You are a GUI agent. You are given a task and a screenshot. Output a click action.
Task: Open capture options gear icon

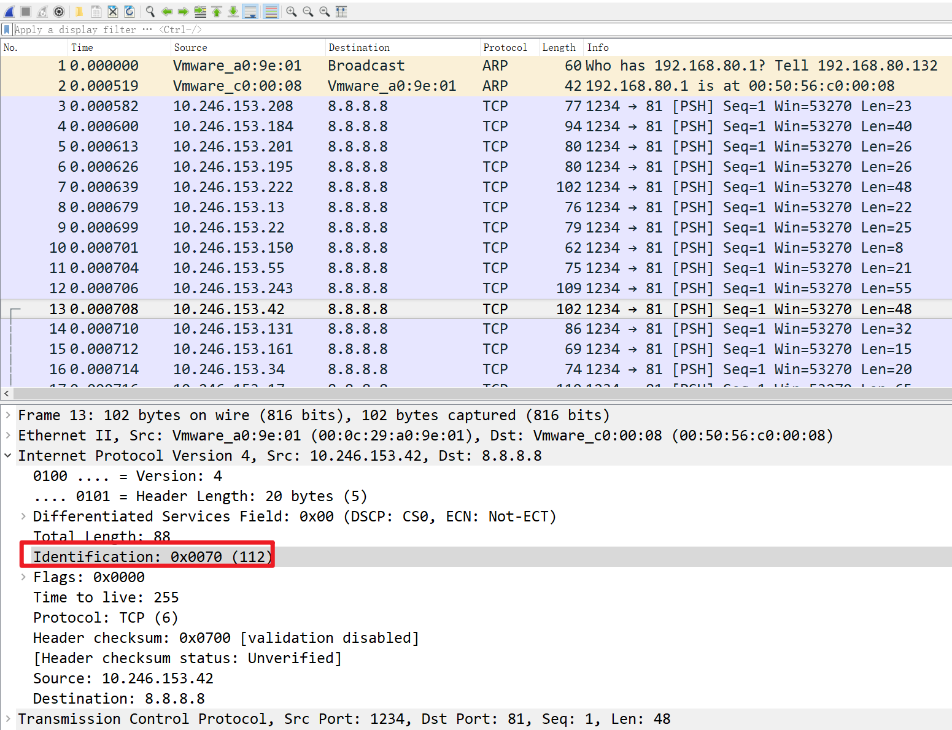tap(59, 11)
